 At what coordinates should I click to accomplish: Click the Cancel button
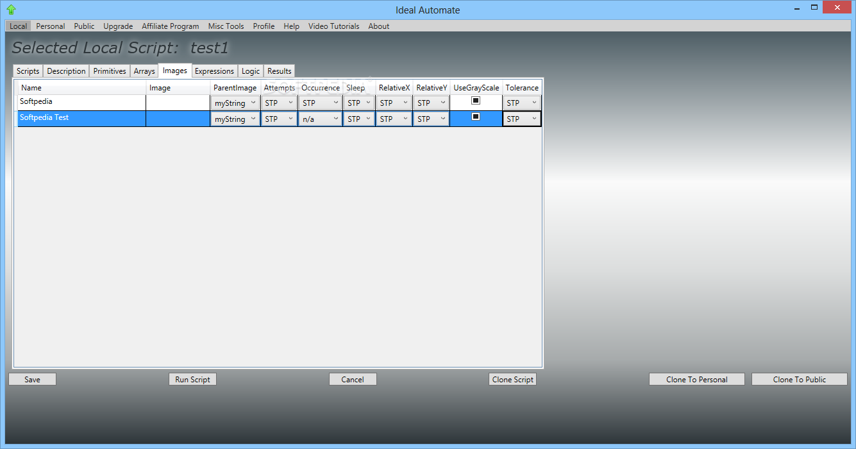(x=353, y=379)
